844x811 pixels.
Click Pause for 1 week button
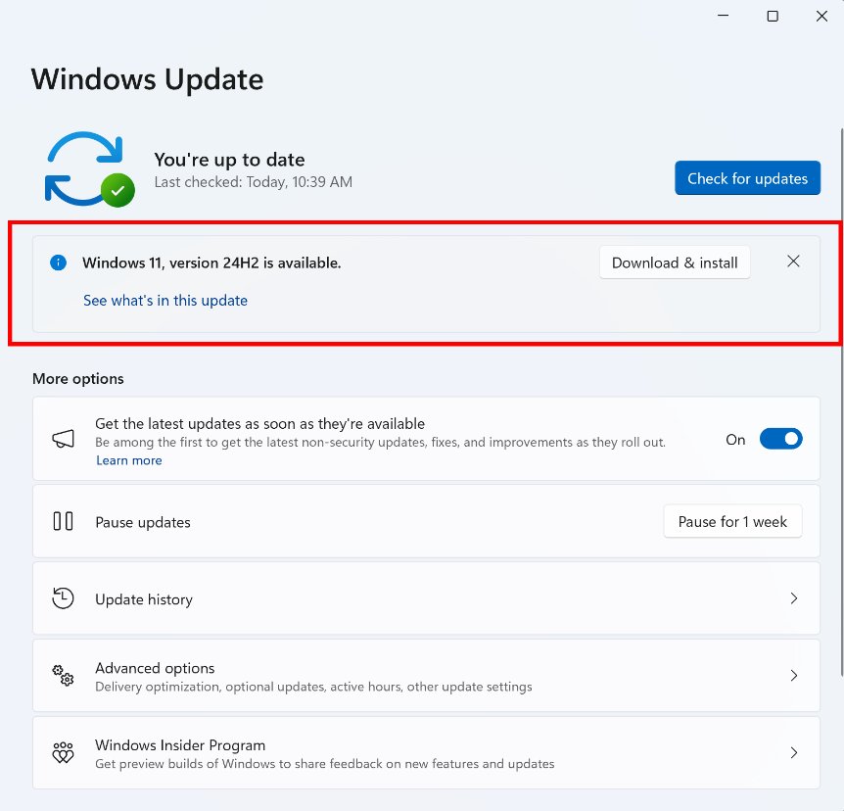coord(732,521)
